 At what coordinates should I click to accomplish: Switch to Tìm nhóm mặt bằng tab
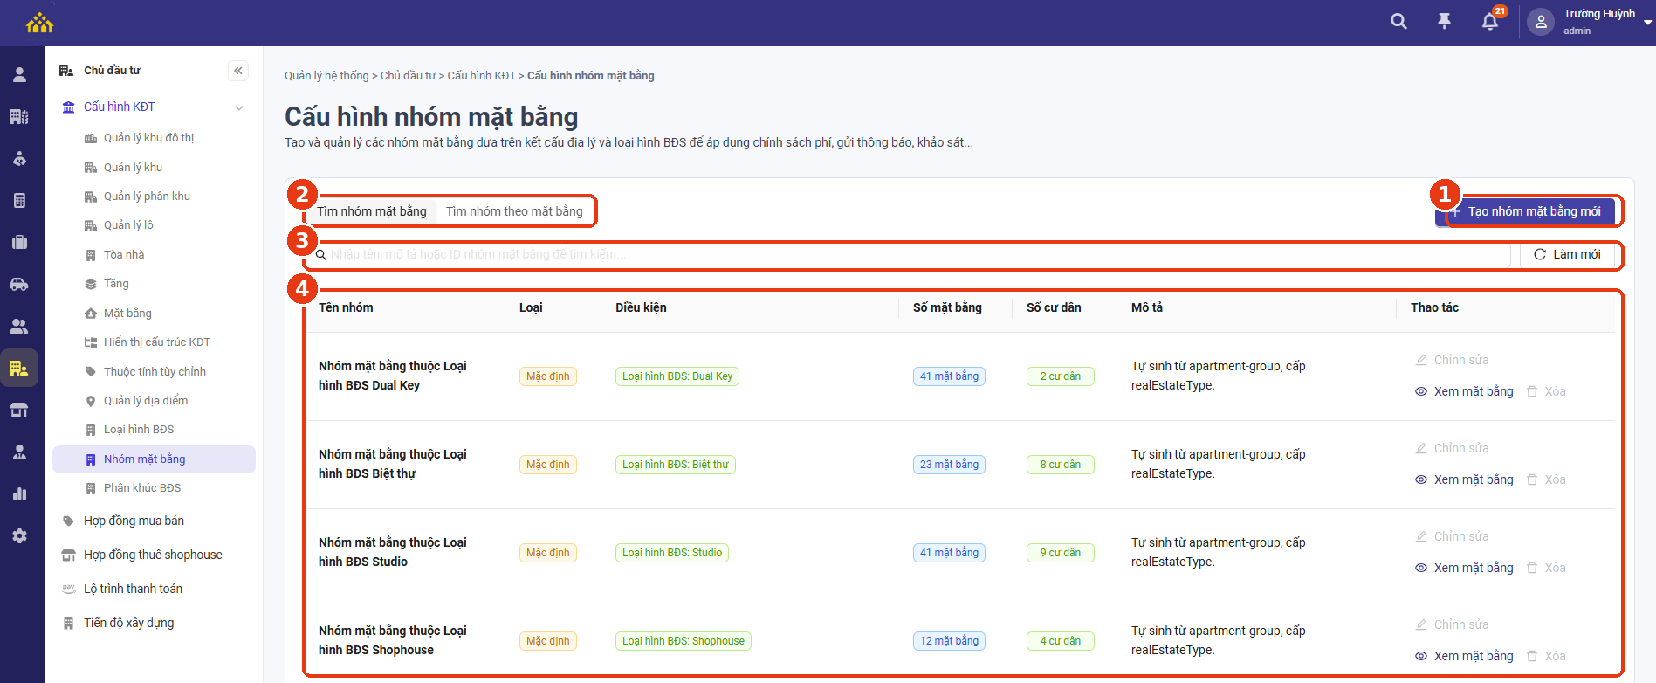click(x=372, y=211)
